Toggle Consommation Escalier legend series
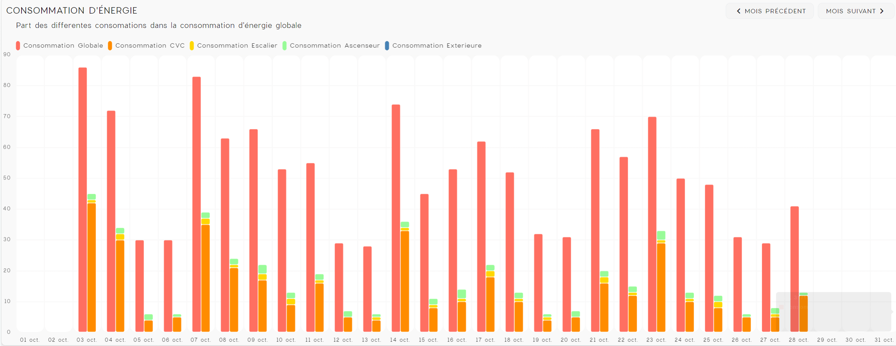This screenshot has width=896, height=346. [233, 45]
